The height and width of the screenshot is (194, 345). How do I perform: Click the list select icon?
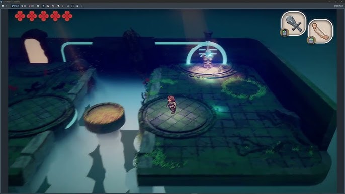pos(47,6)
